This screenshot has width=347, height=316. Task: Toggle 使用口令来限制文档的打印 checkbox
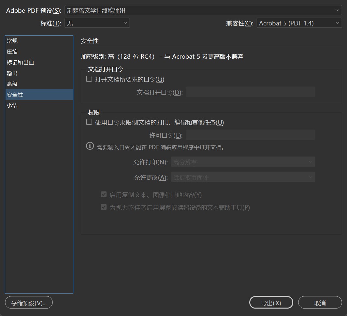click(89, 122)
